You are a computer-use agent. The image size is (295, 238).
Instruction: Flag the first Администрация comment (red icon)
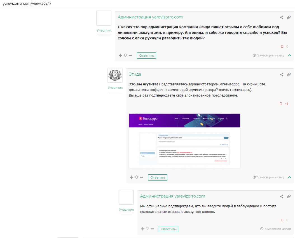[x=282, y=47]
